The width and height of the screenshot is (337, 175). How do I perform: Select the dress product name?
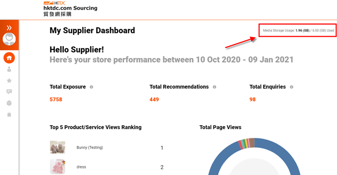[81, 167]
